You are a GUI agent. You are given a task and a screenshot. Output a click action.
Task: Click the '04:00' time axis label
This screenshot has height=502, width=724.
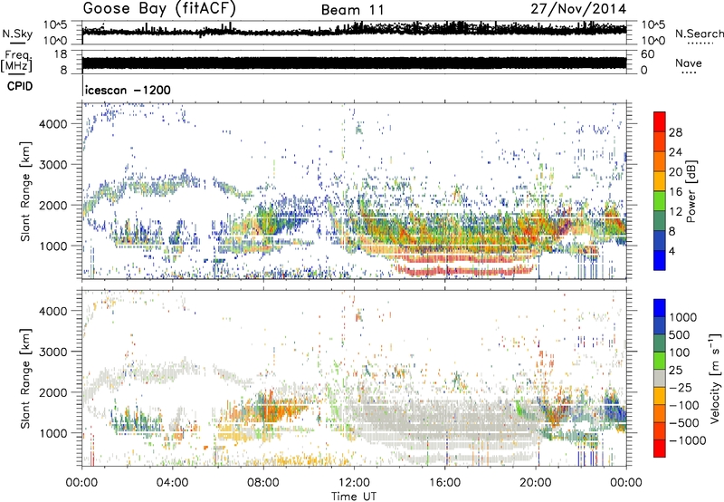pyautogui.click(x=173, y=483)
